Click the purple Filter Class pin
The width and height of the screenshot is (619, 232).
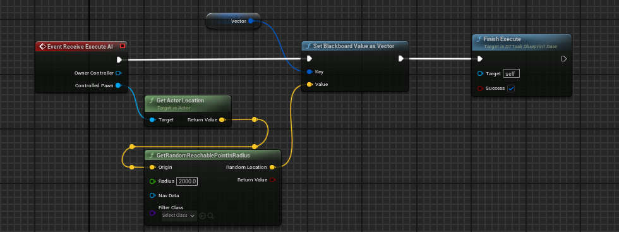[152, 213]
